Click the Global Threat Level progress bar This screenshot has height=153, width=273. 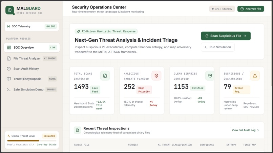(x=32, y=141)
